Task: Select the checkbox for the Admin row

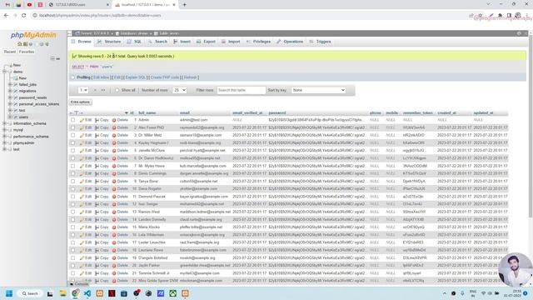Action: (72, 120)
